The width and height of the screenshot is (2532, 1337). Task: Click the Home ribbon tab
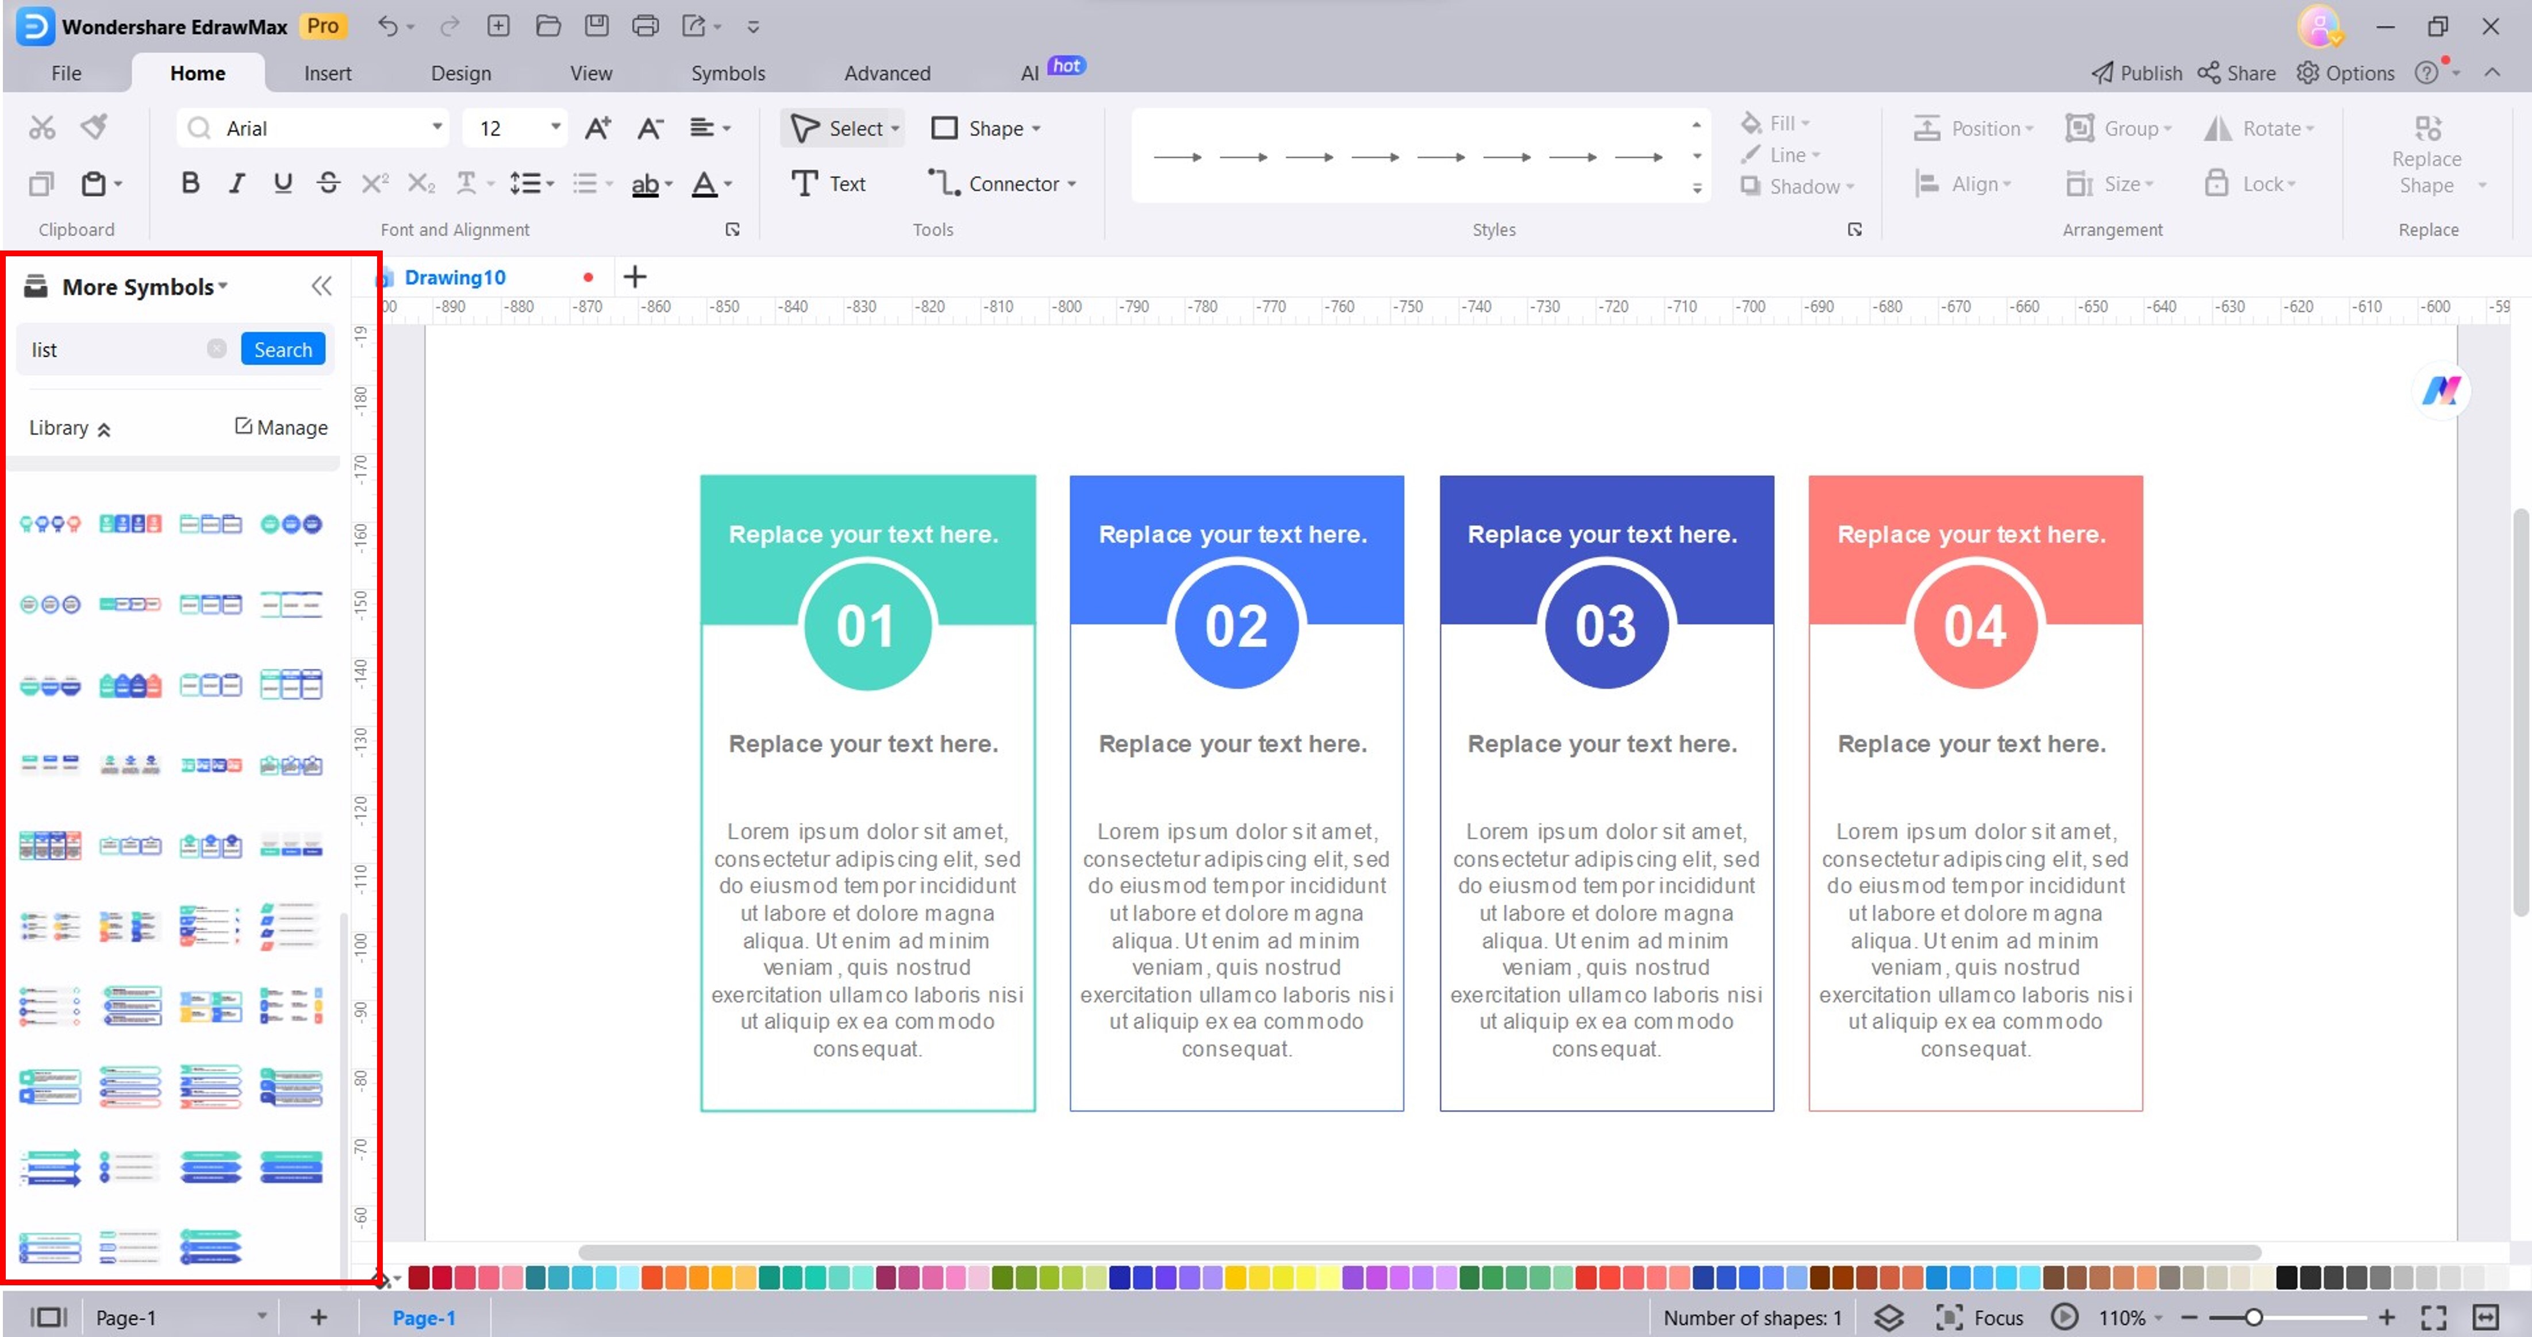point(198,72)
